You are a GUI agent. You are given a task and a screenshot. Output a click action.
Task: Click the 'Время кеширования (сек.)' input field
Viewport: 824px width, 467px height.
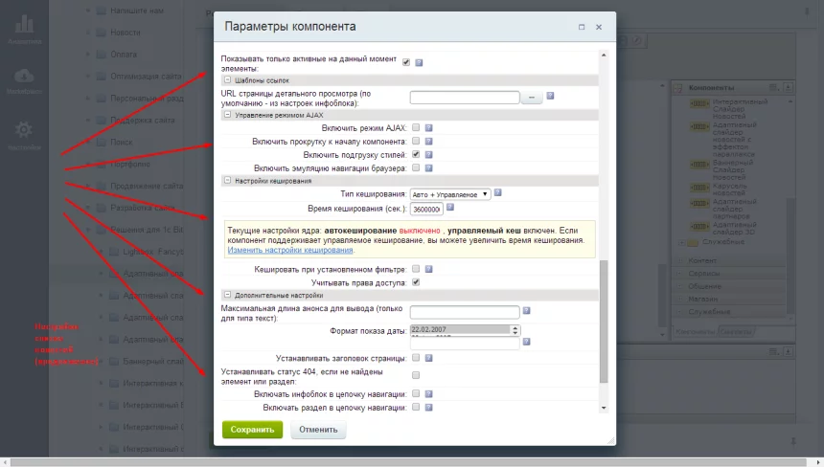pyautogui.click(x=425, y=209)
